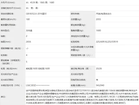139x105 pixels.
Task: Click approach/departure angle value 20/26
Action: 99,68
